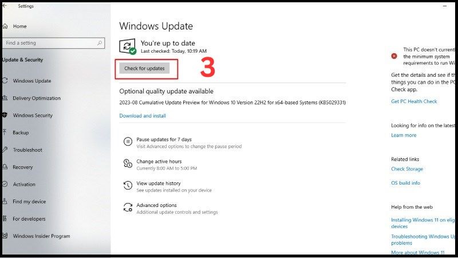Go to Settings Home
The height and width of the screenshot is (258, 458).
(19, 26)
